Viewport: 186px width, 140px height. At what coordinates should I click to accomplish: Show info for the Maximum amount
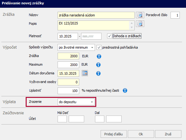(x=99, y=65)
